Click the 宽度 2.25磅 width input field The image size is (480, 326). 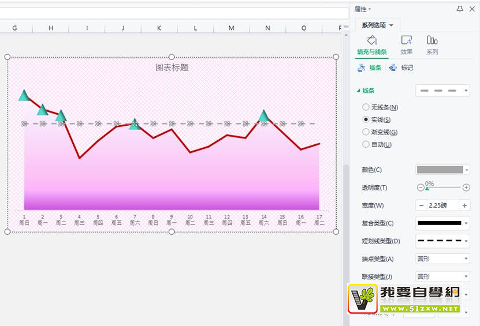pyautogui.click(x=443, y=205)
